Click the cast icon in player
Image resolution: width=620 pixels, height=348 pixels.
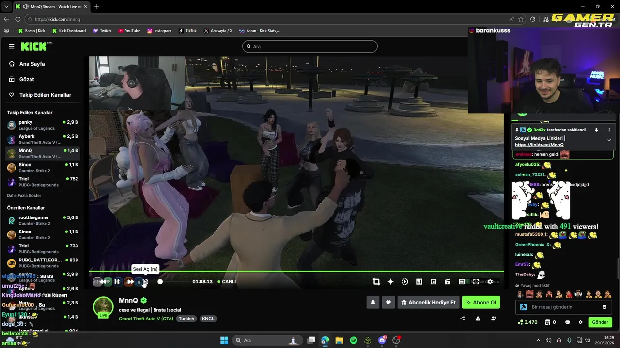(x=448, y=282)
